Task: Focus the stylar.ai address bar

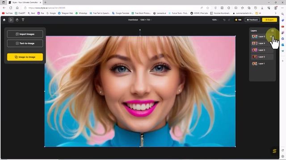Action: [x=111, y=8]
